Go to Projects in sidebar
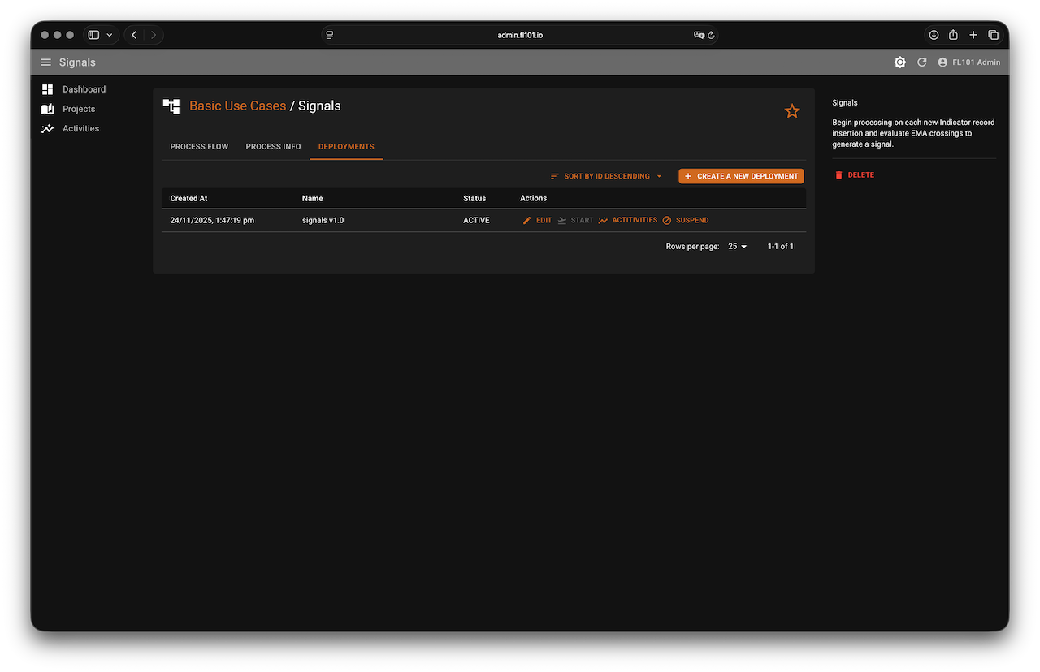This screenshot has height=672, width=1040. pos(78,109)
